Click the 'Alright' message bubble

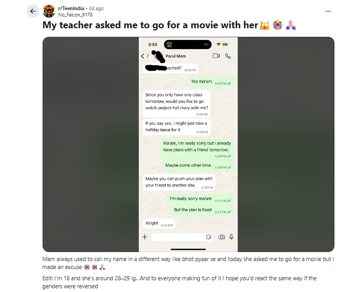point(159,224)
